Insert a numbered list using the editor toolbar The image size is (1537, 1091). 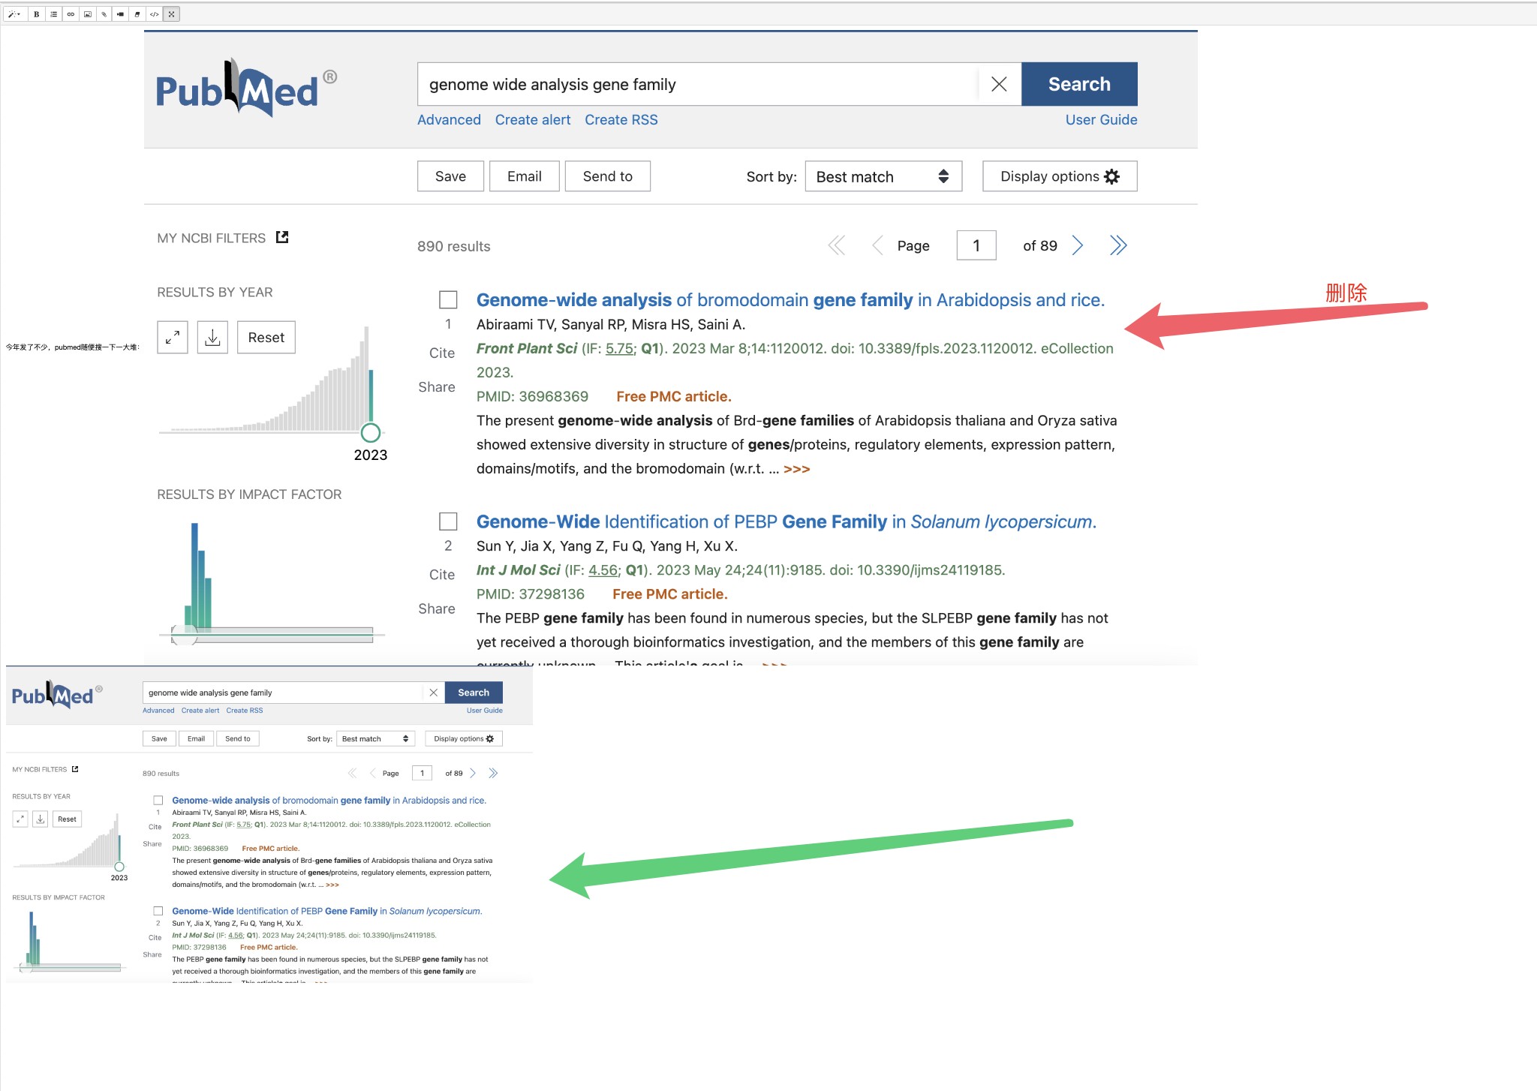tap(53, 14)
